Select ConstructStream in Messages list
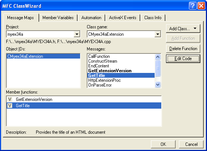Viewport: 207px width, 151px height. [121, 61]
